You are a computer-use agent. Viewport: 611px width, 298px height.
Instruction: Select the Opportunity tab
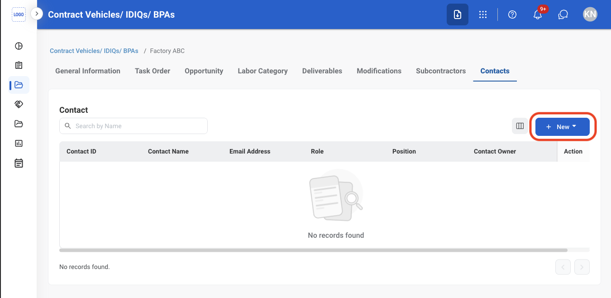point(204,71)
